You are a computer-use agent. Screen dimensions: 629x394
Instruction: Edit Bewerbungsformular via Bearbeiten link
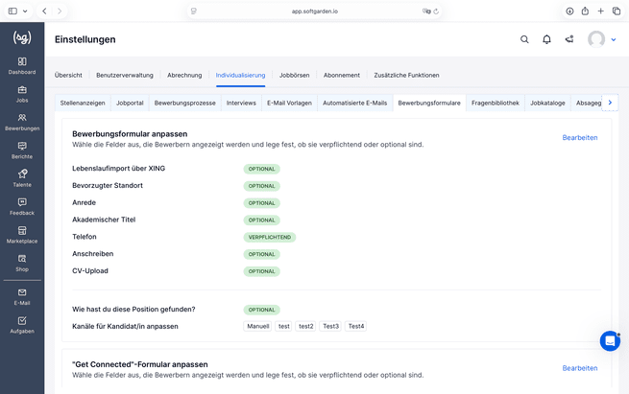(580, 138)
